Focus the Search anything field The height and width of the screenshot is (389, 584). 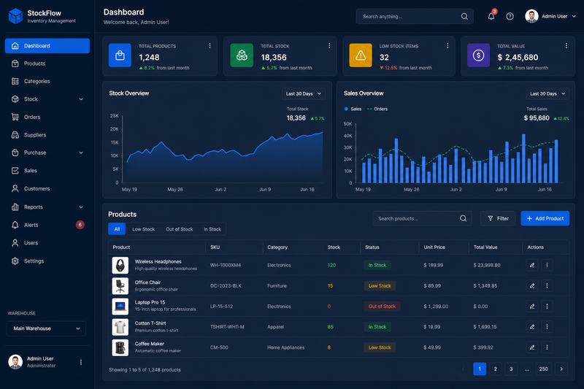tap(415, 16)
